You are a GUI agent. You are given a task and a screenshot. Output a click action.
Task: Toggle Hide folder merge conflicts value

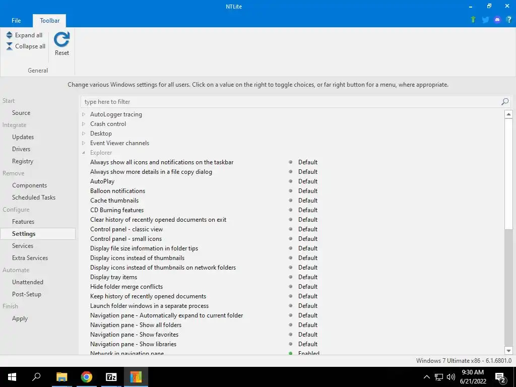[308, 287]
